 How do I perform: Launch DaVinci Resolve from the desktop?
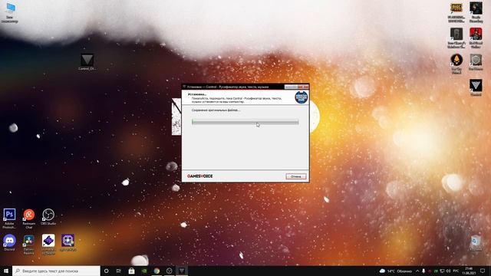pyautogui.click(x=29, y=244)
